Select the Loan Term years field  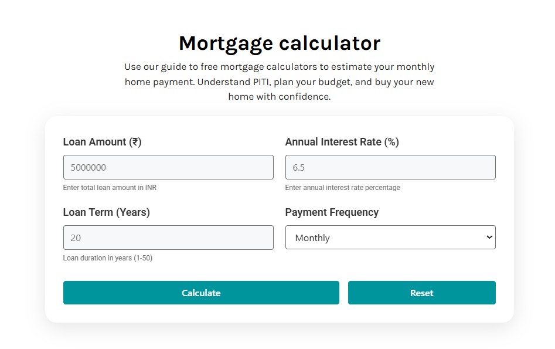[168, 238]
